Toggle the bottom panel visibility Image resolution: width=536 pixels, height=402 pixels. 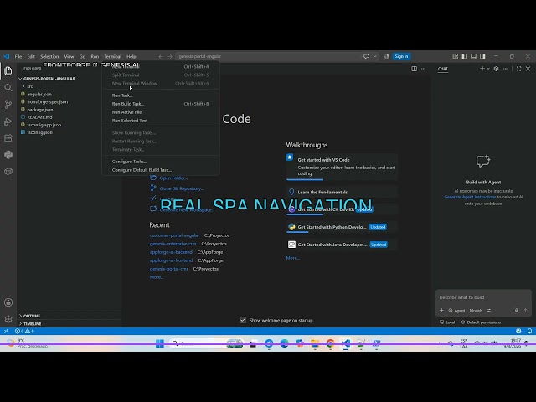[473, 56]
